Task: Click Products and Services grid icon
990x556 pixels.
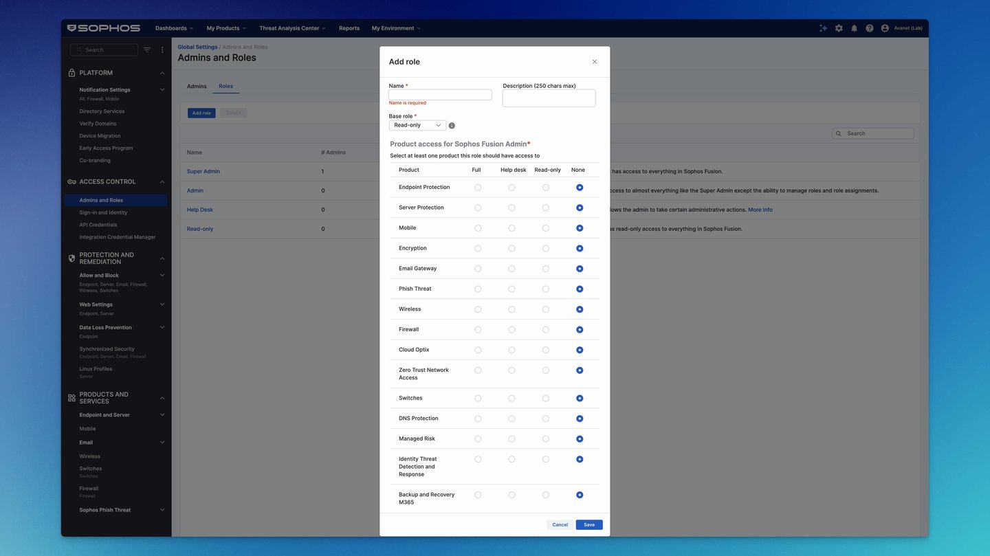Action: pyautogui.click(x=72, y=398)
